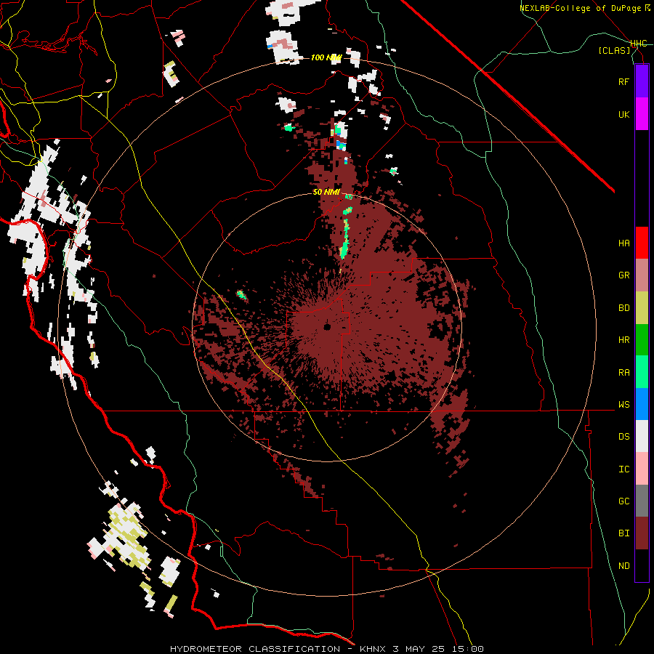Click the UK magenta legend swatch
The height and width of the screenshot is (654, 654).
[x=642, y=114]
